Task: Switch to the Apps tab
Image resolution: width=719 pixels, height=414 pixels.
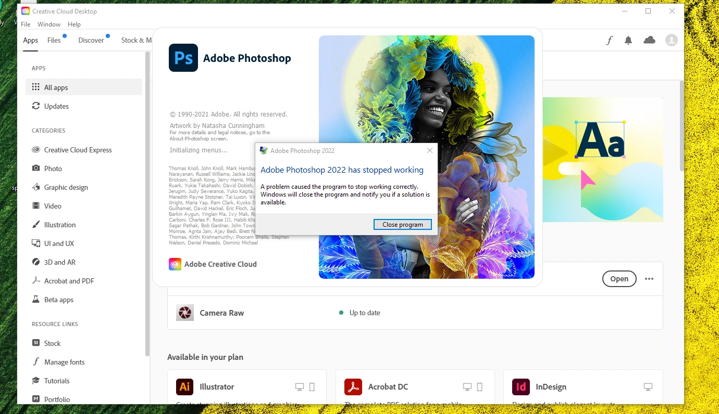Action: (x=31, y=40)
